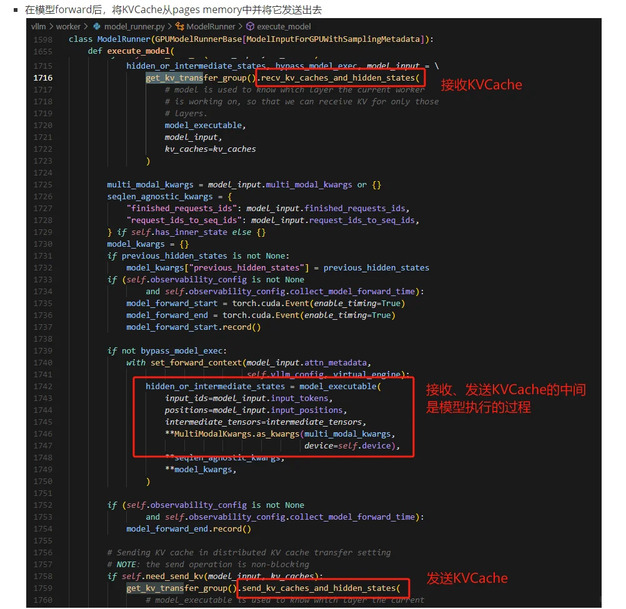This screenshot has width=626, height=609.
Task: Open model_runner.py in breadcrumb
Action: (134, 26)
